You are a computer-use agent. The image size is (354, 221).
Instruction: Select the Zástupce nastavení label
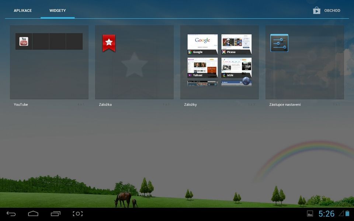pos(285,104)
